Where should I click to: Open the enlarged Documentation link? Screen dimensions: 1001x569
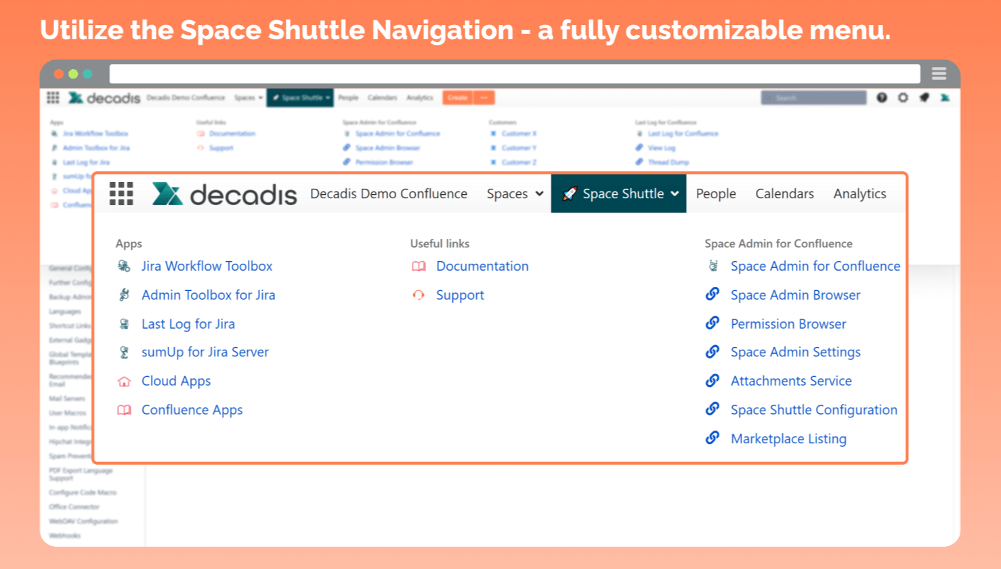[482, 267]
